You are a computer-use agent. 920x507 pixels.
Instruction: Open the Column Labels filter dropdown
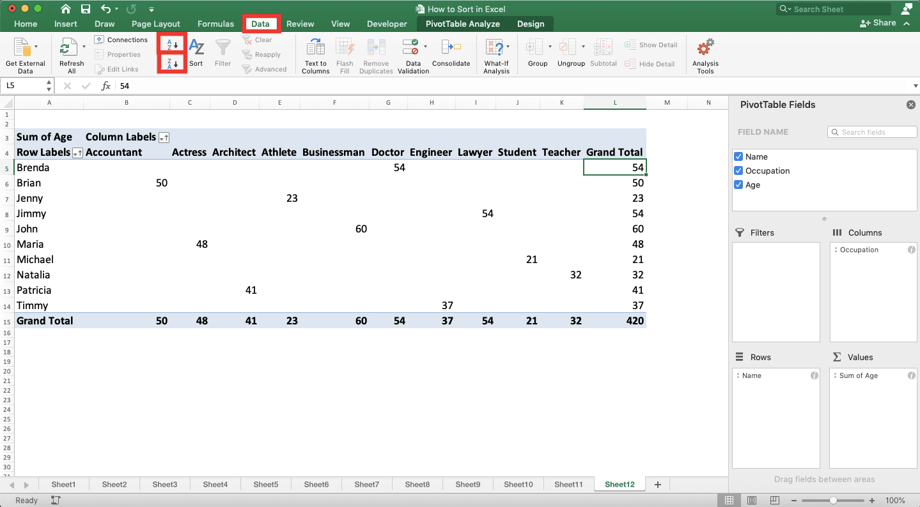(164, 137)
